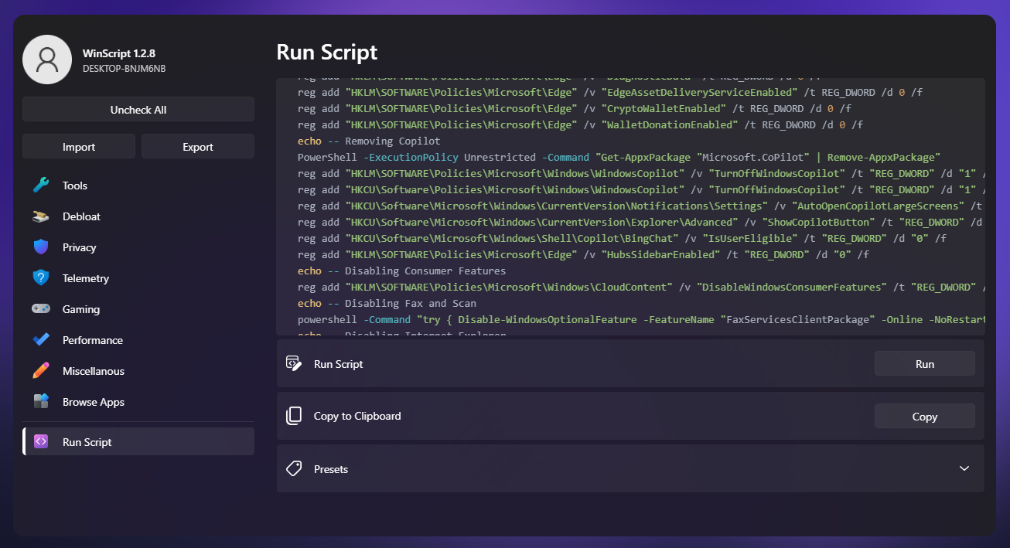Click the Run button
The height and width of the screenshot is (548, 1010).
[x=925, y=364]
